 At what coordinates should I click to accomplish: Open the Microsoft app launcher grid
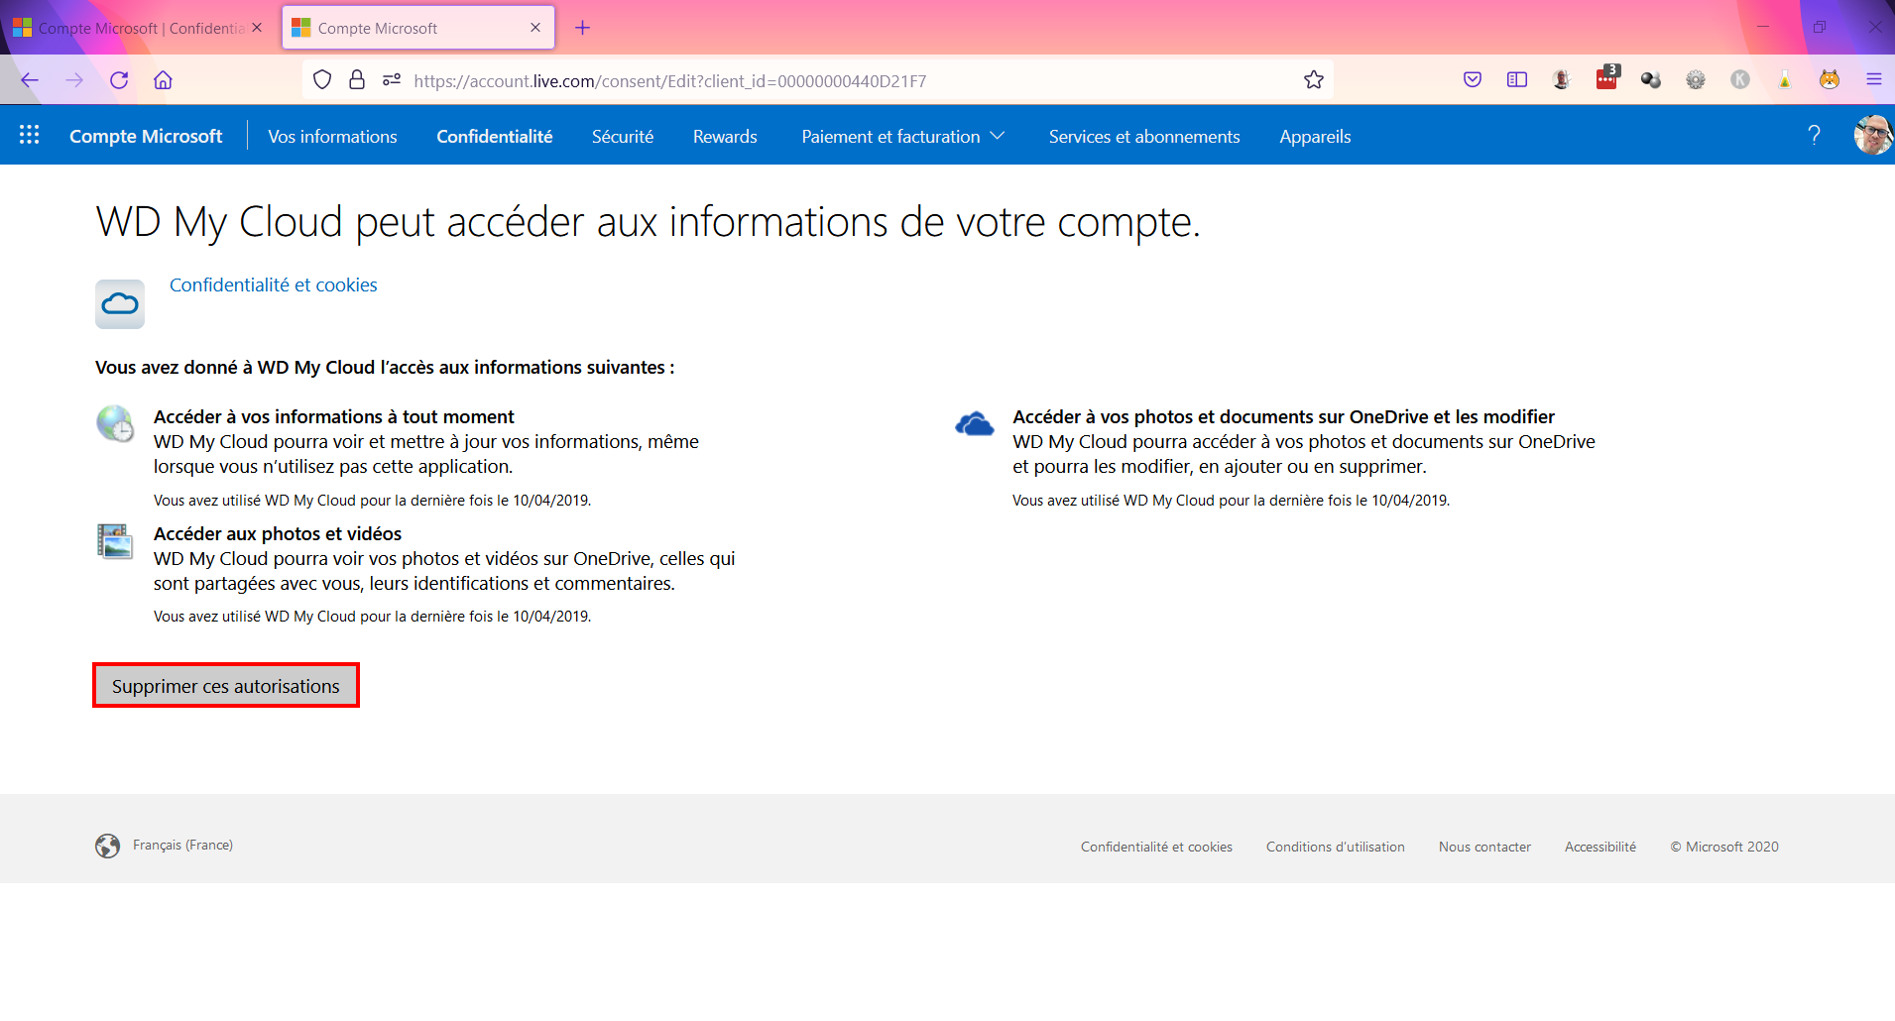pyautogui.click(x=30, y=135)
